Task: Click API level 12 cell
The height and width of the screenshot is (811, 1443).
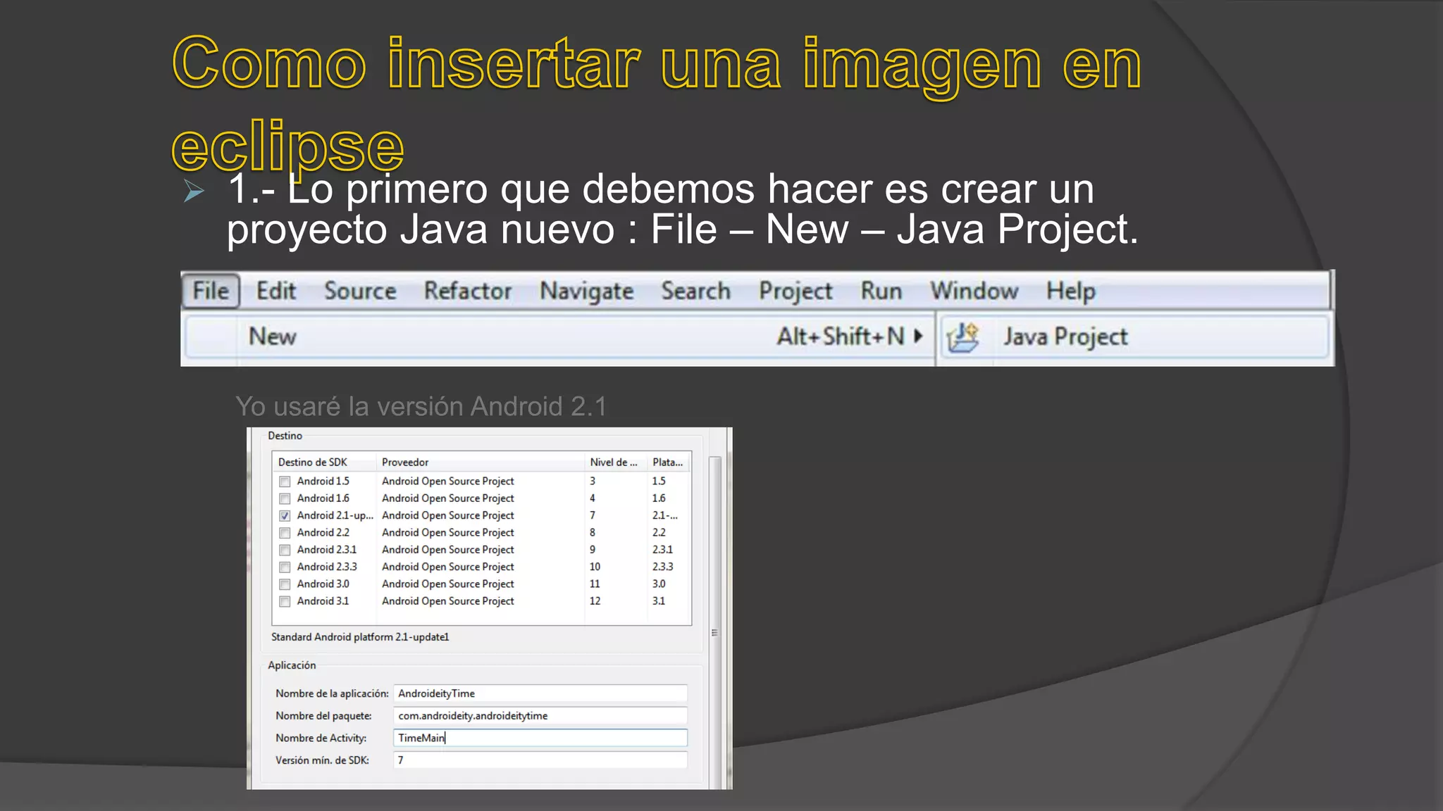Action: (x=595, y=601)
